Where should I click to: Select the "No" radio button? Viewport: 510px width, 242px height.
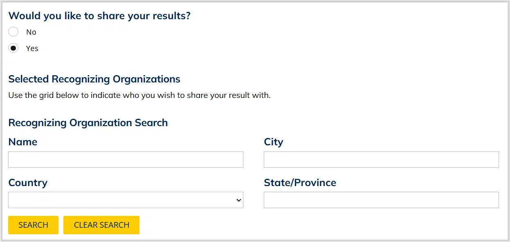[13, 32]
